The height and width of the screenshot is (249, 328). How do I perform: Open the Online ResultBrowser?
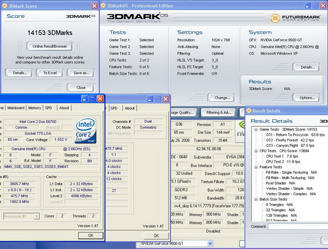pos(50,46)
